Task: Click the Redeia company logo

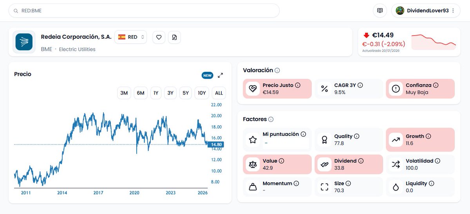Action: tap(24, 42)
